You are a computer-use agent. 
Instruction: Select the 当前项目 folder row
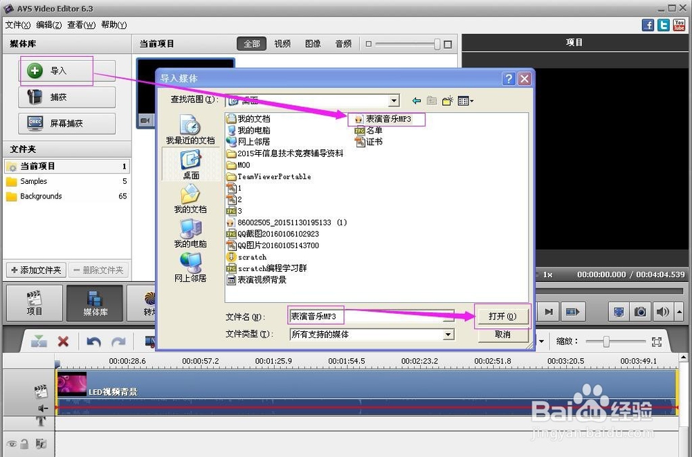click(66, 167)
